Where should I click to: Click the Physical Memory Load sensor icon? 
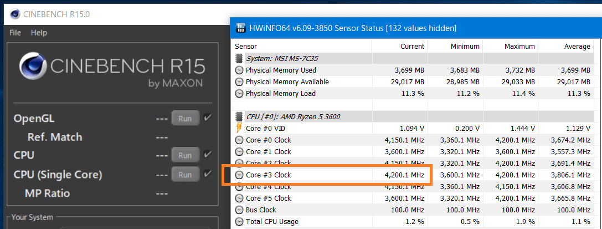(239, 93)
